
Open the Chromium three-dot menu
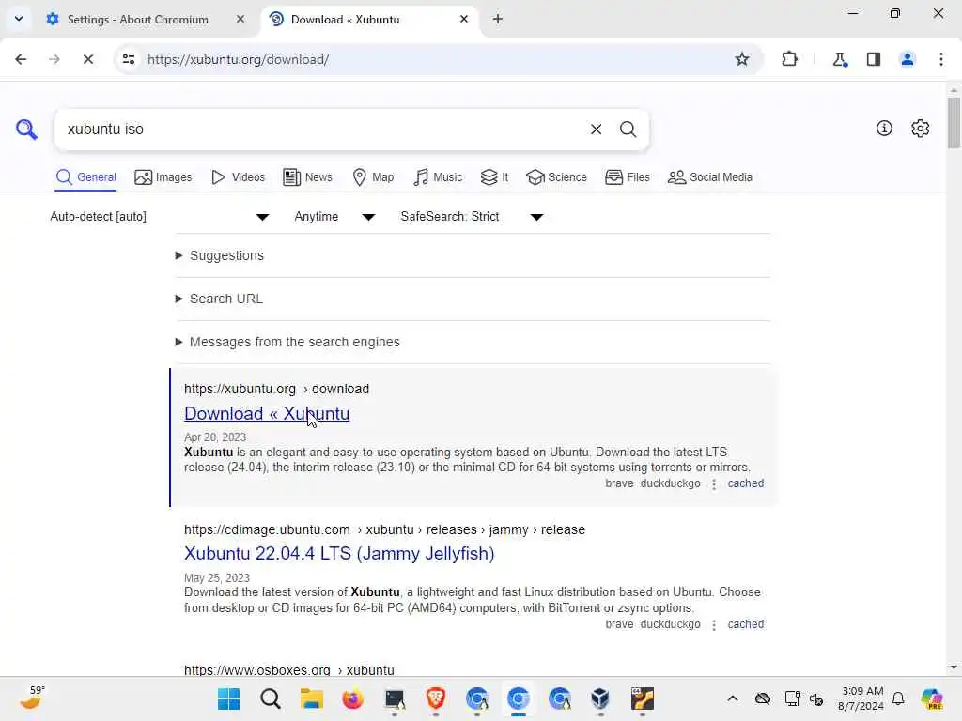940,59
